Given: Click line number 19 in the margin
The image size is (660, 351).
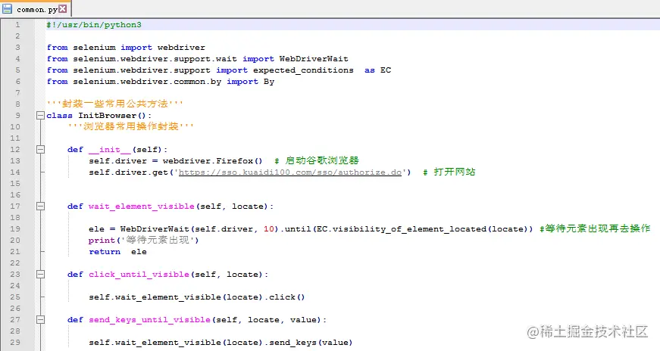Looking at the screenshot, I should 15,228.
